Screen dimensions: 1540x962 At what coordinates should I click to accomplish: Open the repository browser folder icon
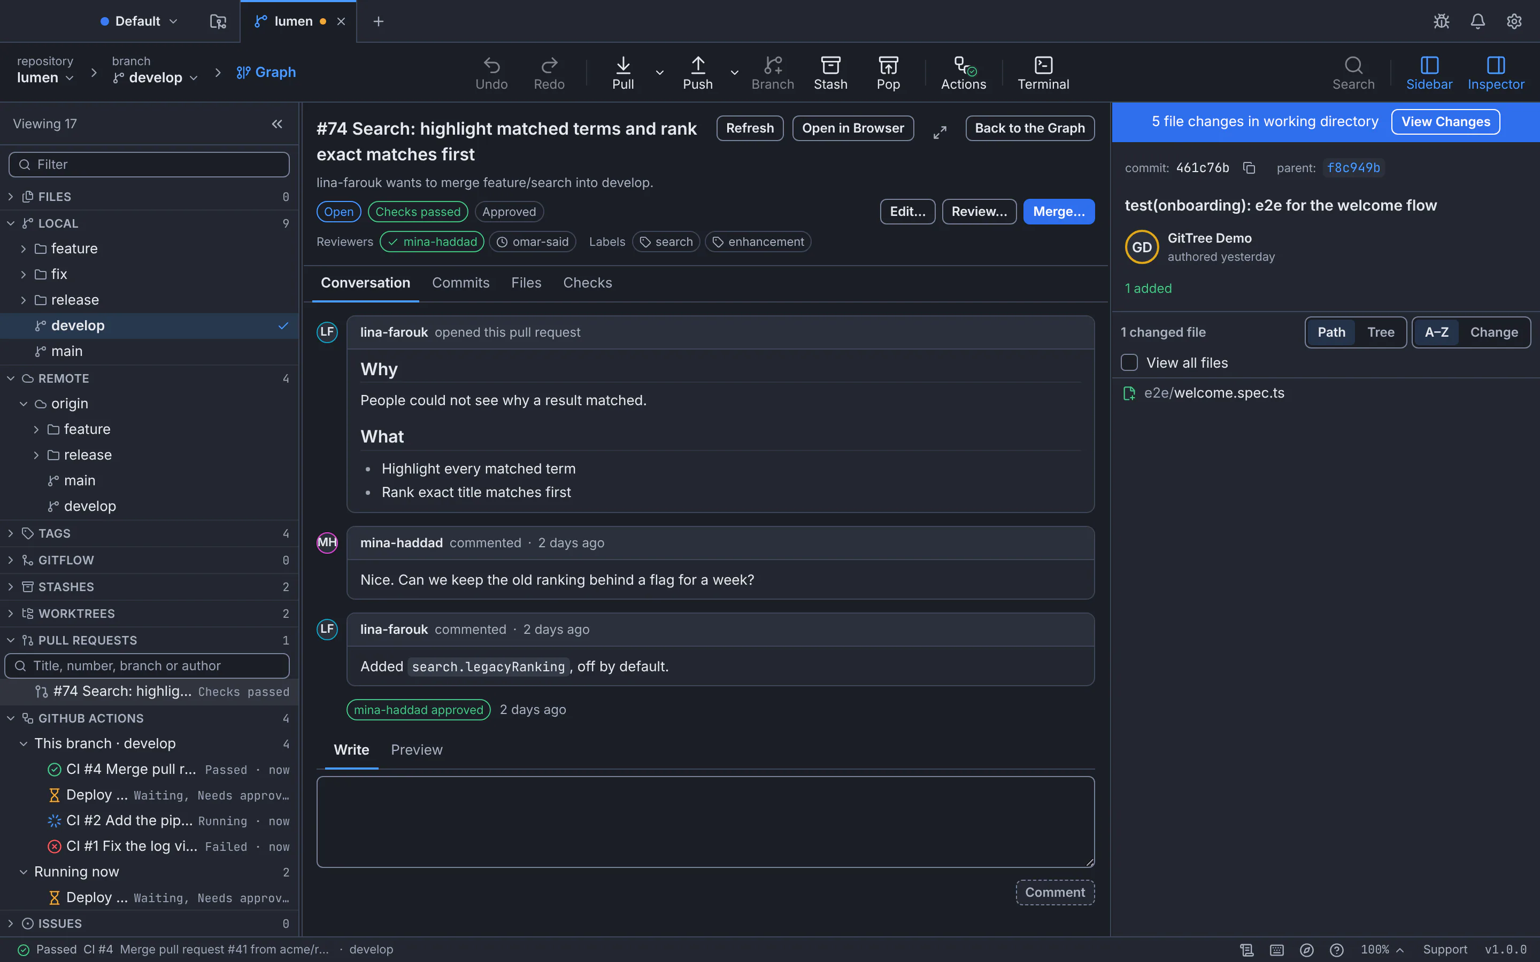218,21
